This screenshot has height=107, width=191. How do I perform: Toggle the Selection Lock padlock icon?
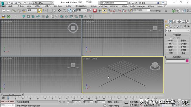click(64, 102)
